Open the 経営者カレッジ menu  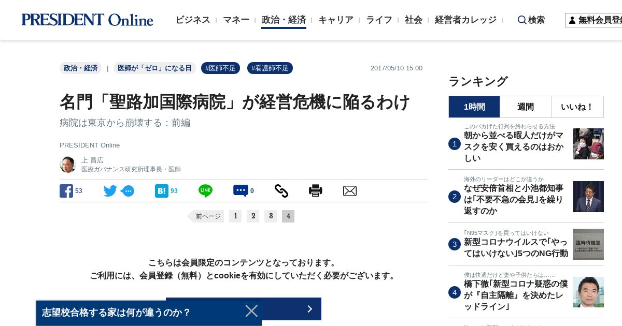465,20
